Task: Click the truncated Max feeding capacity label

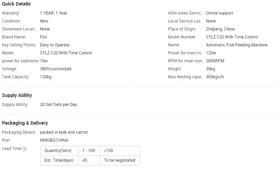Action: pyautogui.click(x=186, y=77)
